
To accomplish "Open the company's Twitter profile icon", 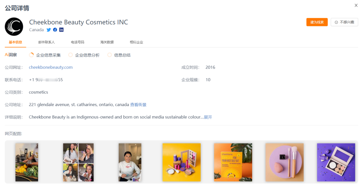I will pyautogui.click(x=49, y=30).
